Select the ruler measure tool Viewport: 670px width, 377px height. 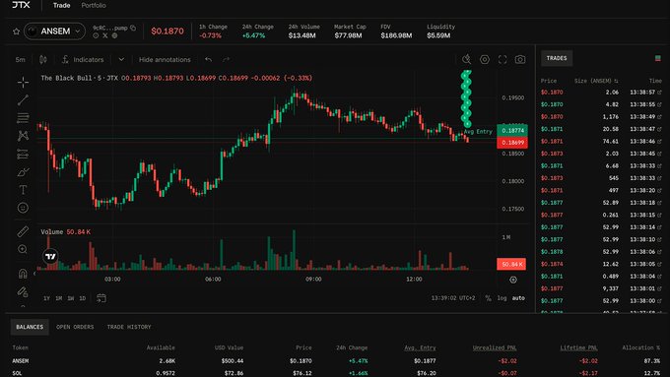23,231
